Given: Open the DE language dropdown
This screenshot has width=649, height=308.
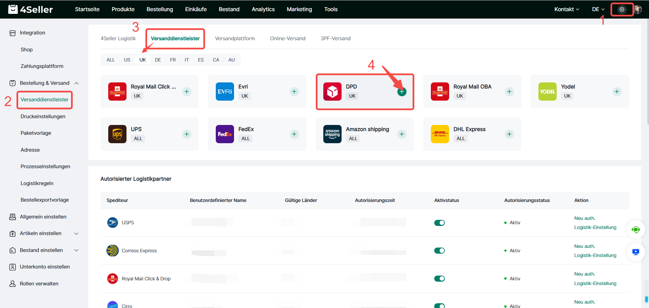Looking at the screenshot, I should coord(598,9).
